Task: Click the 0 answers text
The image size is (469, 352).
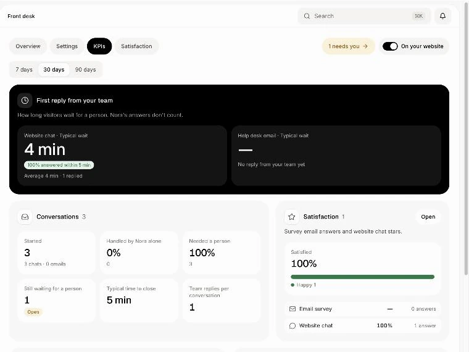Action: point(423,309)
